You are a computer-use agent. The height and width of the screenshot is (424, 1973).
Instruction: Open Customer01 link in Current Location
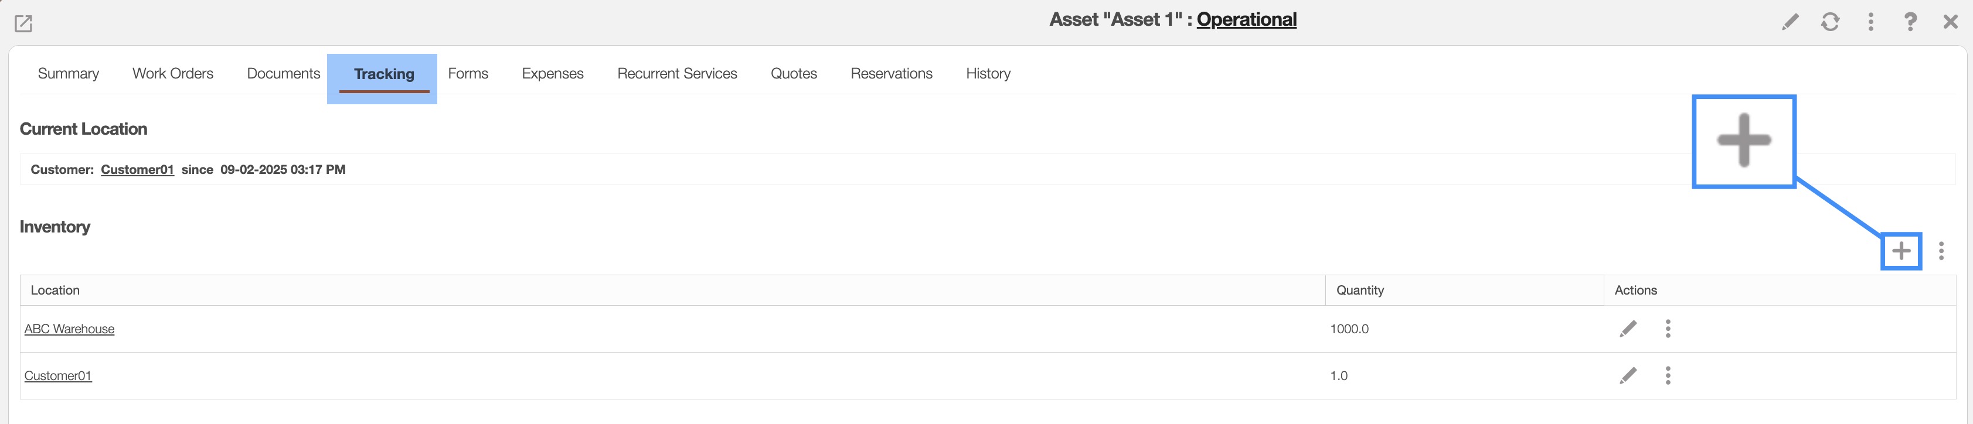point(137,170)
